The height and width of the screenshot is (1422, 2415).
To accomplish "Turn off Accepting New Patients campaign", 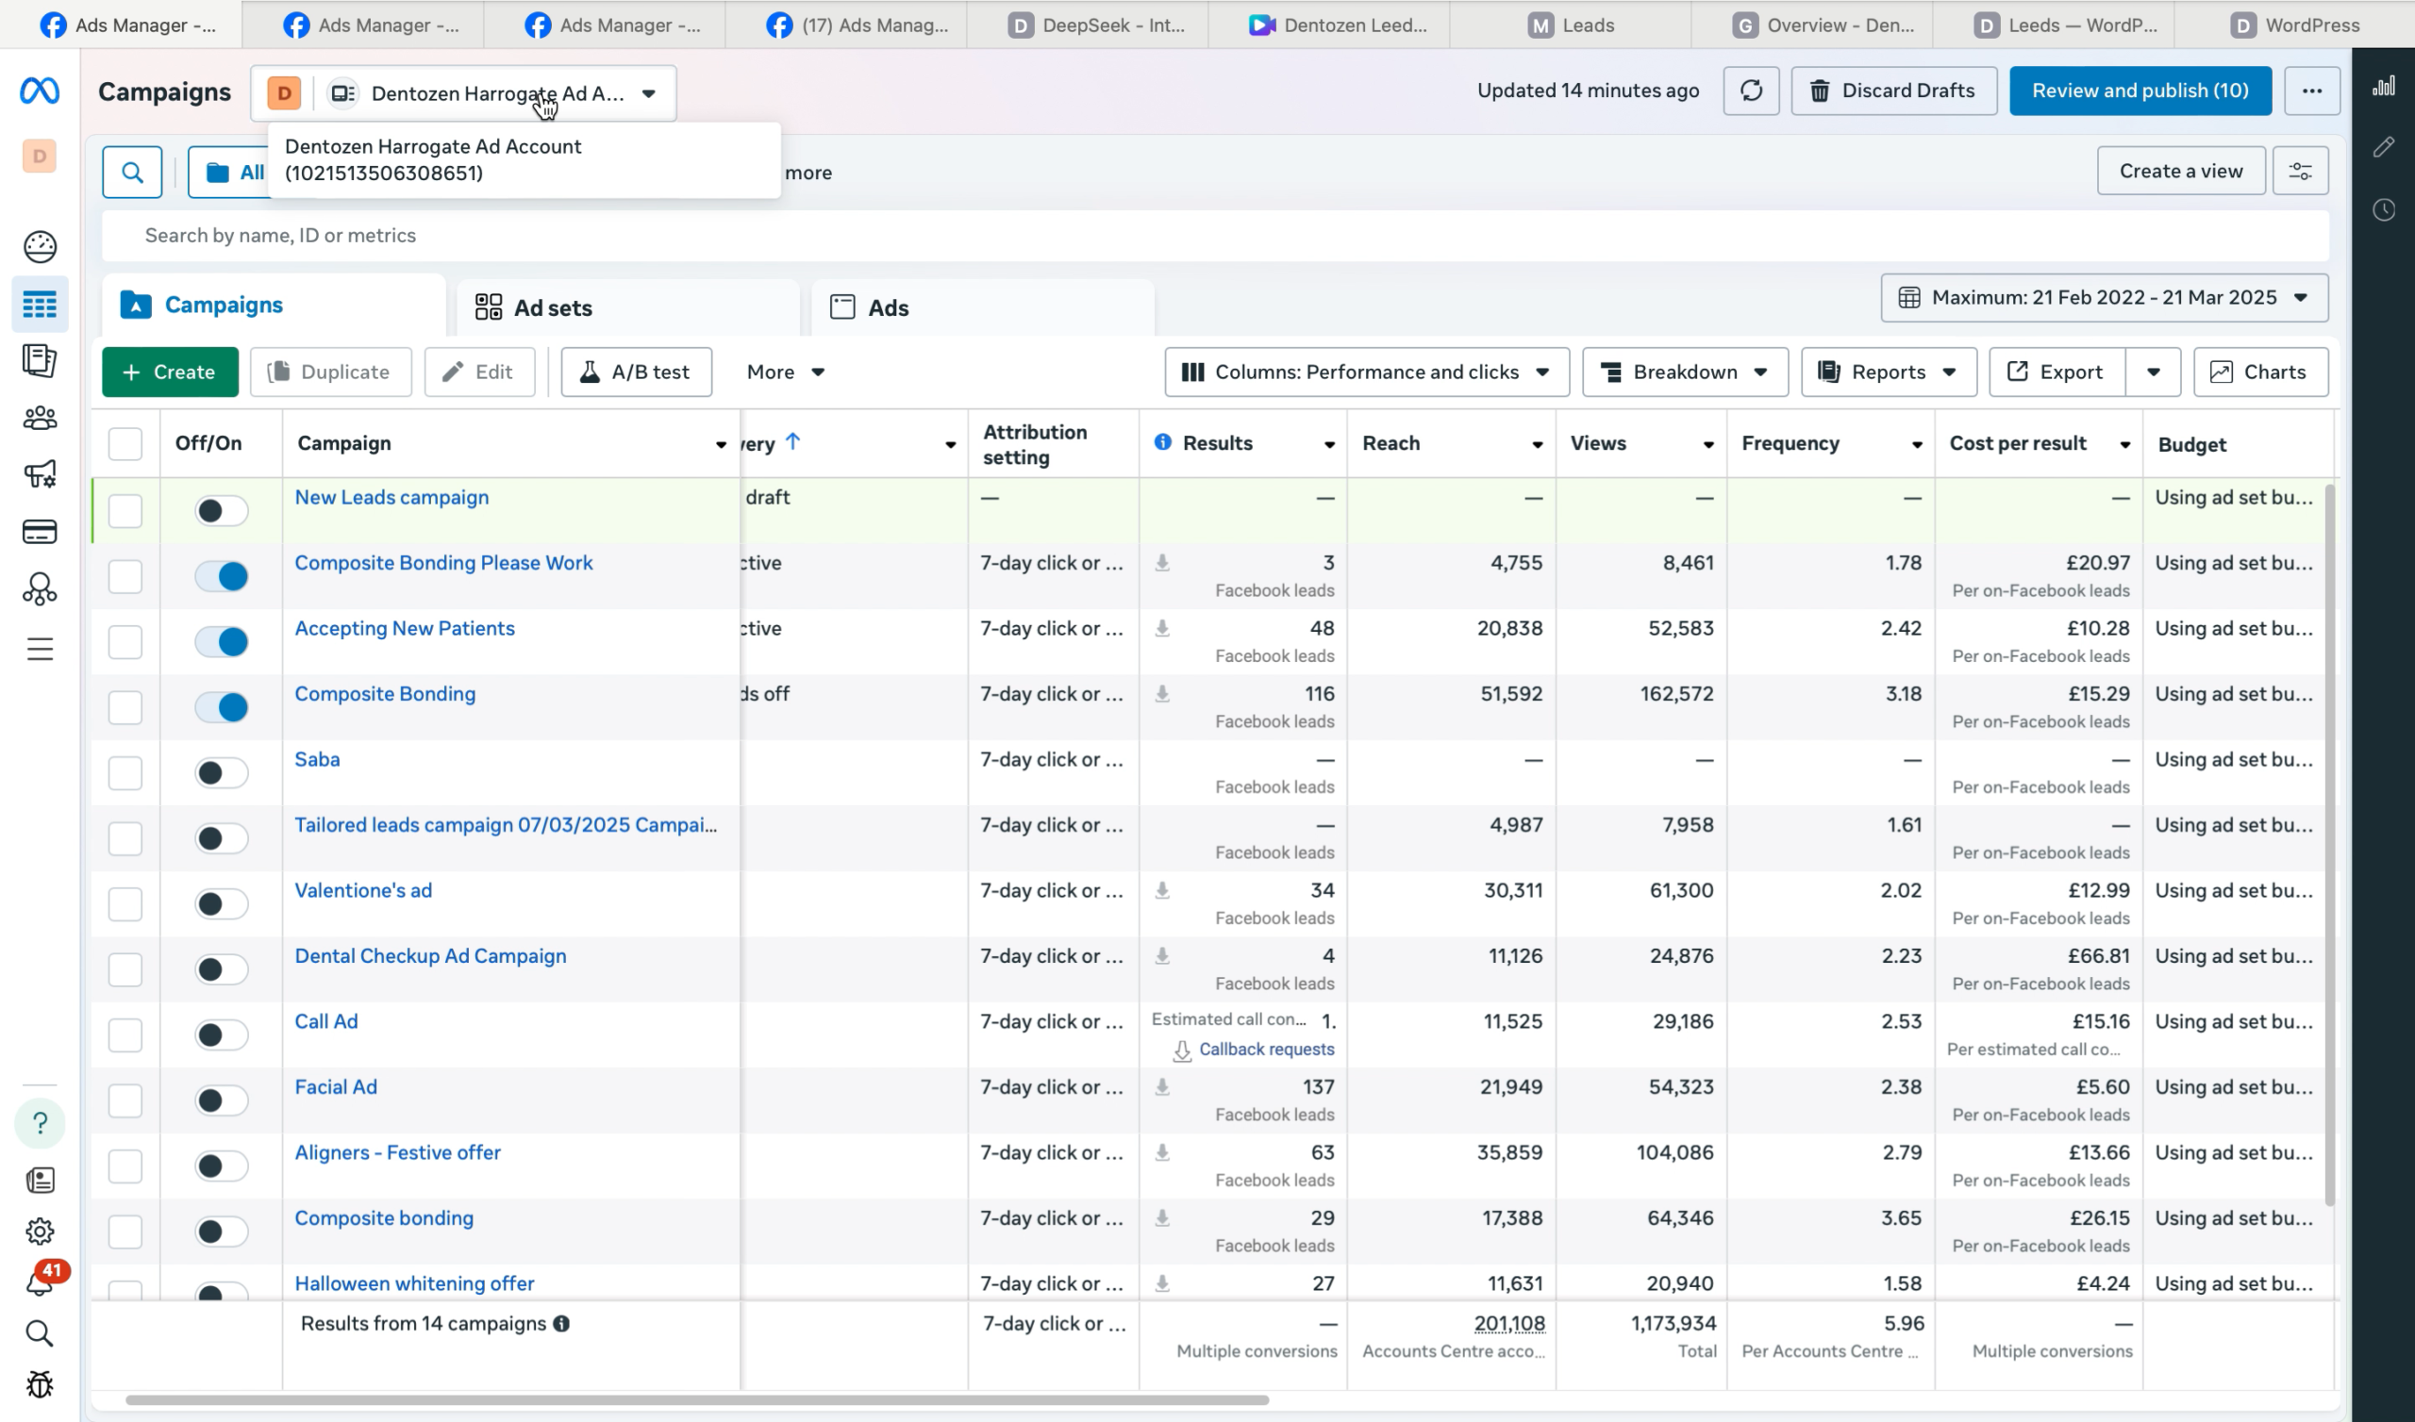I will pyautogui.click(x=222, y=642).
